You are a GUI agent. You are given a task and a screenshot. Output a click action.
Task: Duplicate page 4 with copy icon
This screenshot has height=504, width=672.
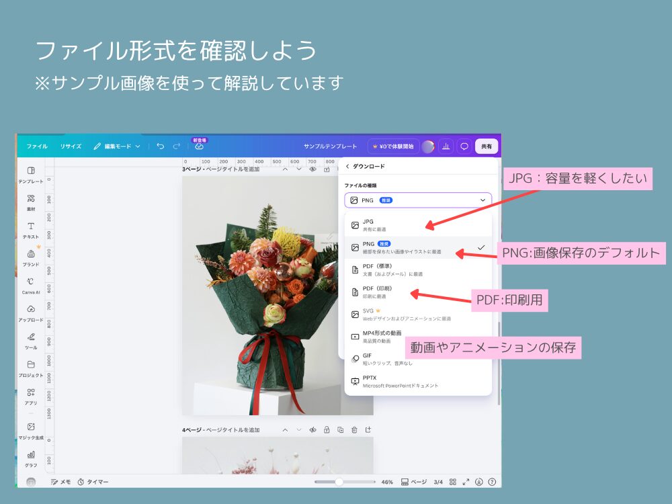340,429
